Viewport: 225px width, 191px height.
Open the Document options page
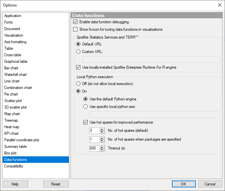pyautogui.click(x=36, y=29)
